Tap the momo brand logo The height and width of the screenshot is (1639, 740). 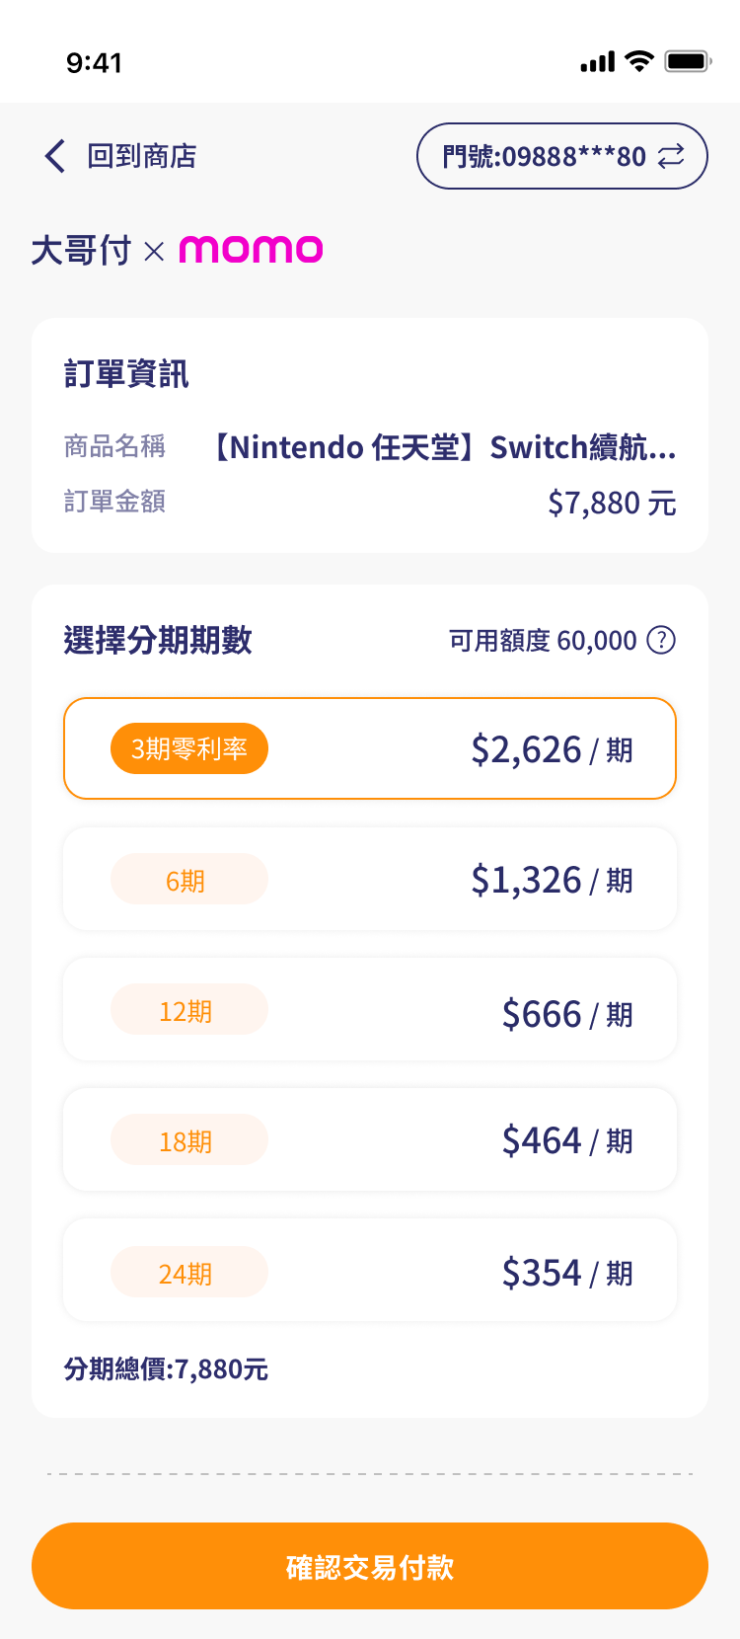[251, 250]
